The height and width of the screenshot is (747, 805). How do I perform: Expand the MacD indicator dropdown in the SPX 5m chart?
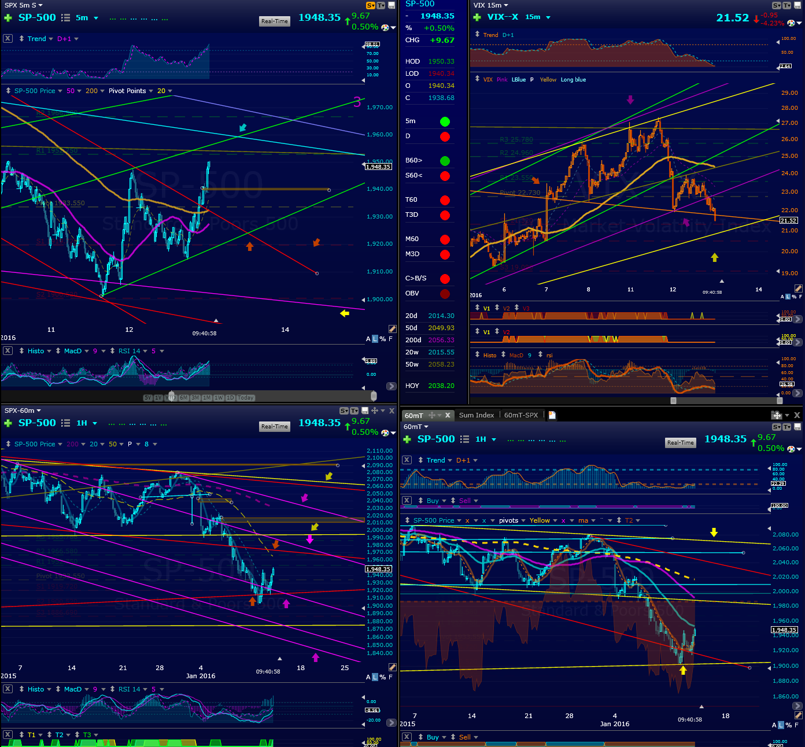point(87,351)
